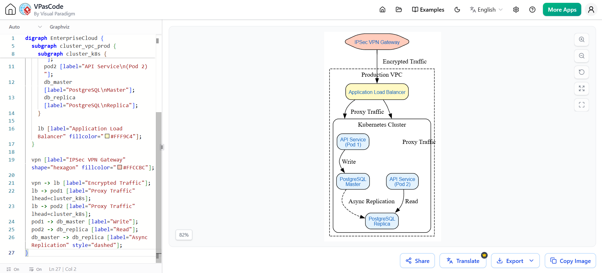This screenshot has height=273, width=602.
Task: Select the API Service (Pod 2) node
Action: pos(402,182)
